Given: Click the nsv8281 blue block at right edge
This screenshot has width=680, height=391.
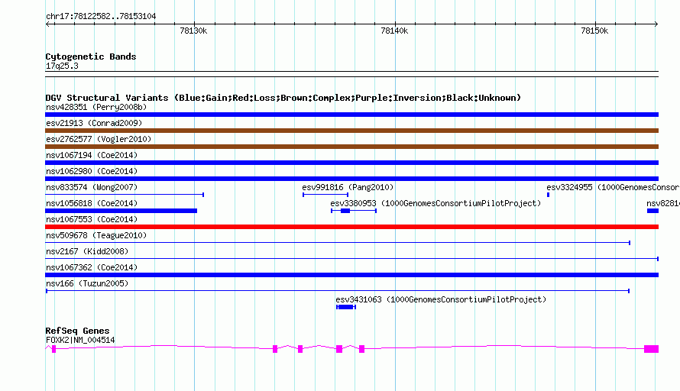Looking at the screenshot, I should click(652, 211).
